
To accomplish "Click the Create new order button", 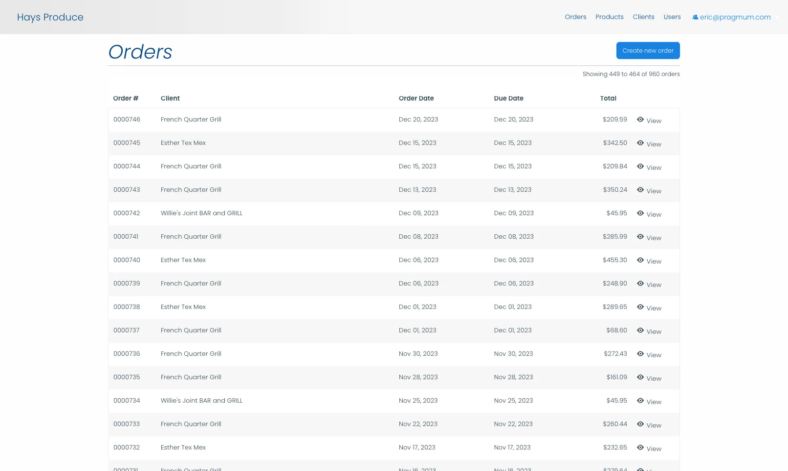I will (x=648, y=50).
